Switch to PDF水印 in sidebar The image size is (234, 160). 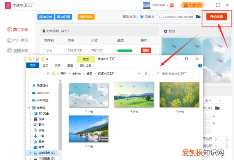click(18, 40)
